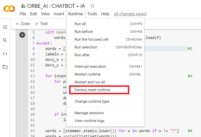Click the All changes saved link
201x137 pixels.
130,14
